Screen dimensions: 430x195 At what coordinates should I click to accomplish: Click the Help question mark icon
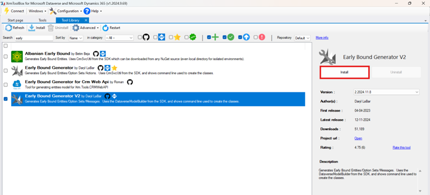click(87, 11)
